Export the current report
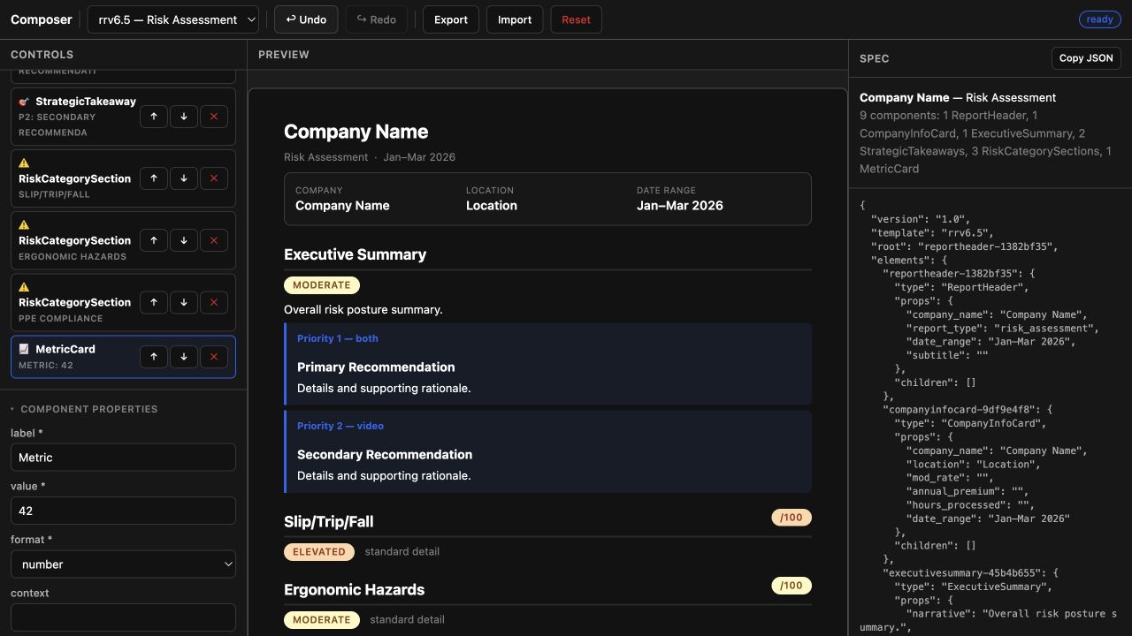This screenshot has width=1132, height=636. pos(451,19)
